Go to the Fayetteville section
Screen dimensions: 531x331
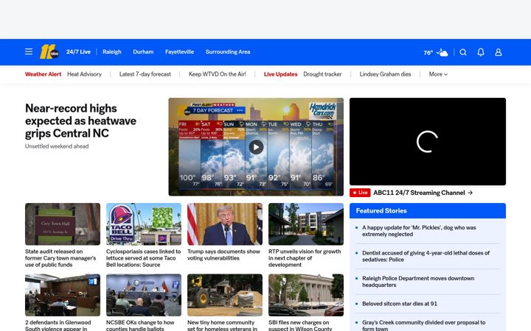[179, 52]
